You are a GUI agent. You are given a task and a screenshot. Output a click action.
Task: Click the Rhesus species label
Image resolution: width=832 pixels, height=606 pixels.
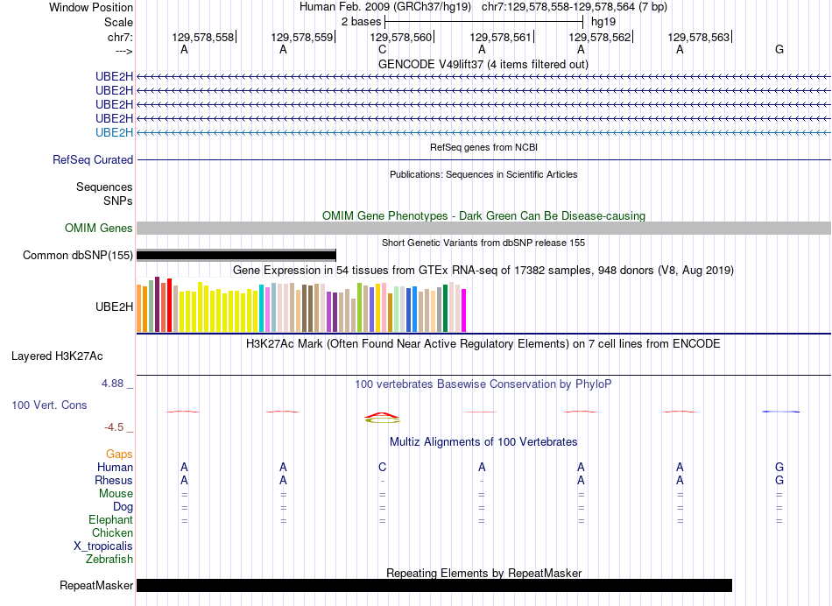114,480
